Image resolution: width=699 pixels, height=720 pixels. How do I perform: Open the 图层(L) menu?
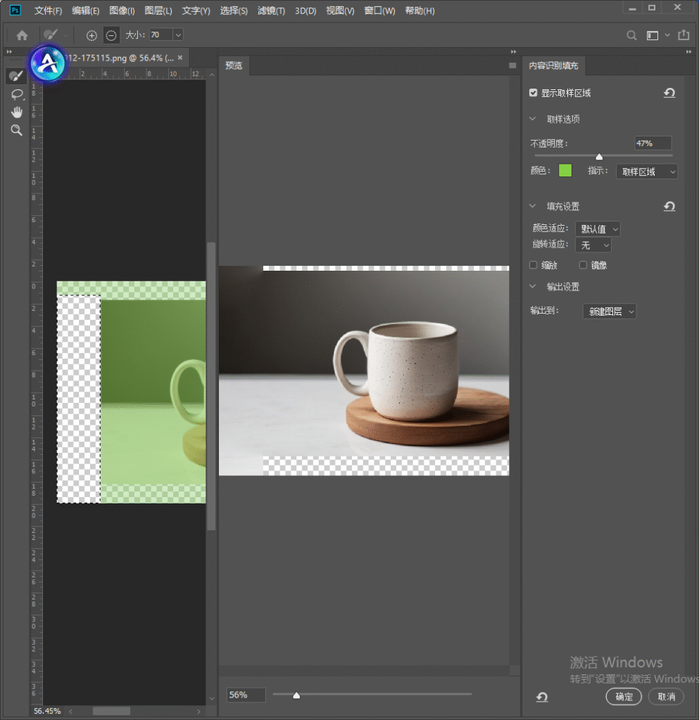pos(158,11)
